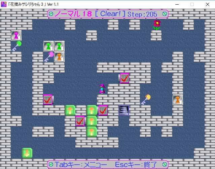Click the left green keyhole block
Viewport: 215px width, 169px height.
coord(48,46)
